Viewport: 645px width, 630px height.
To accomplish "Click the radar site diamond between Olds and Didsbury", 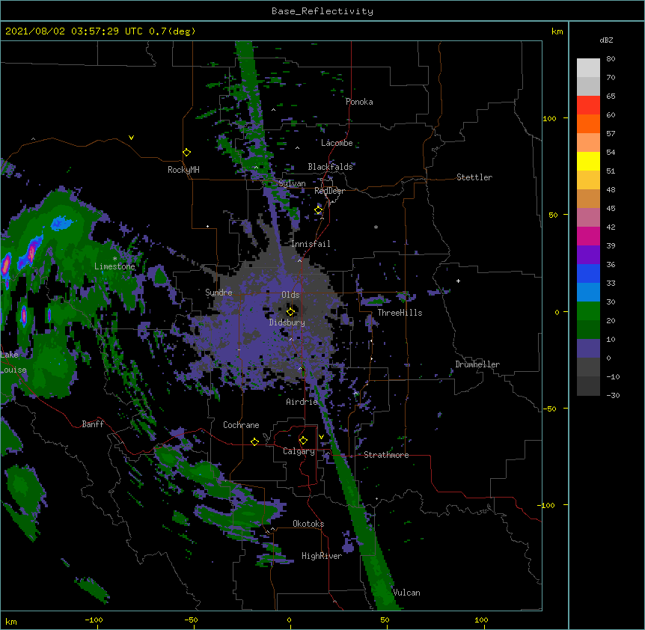I will (x=290, y=312).
